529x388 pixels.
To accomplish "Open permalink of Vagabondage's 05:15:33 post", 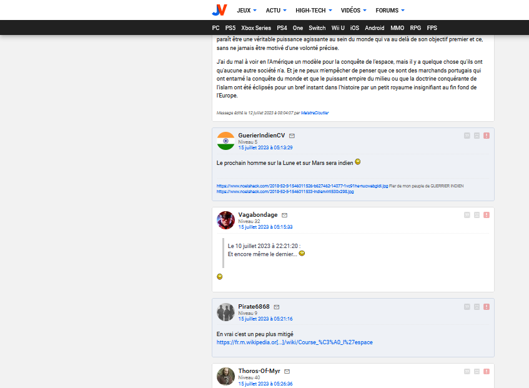I will tap(265, 227).
